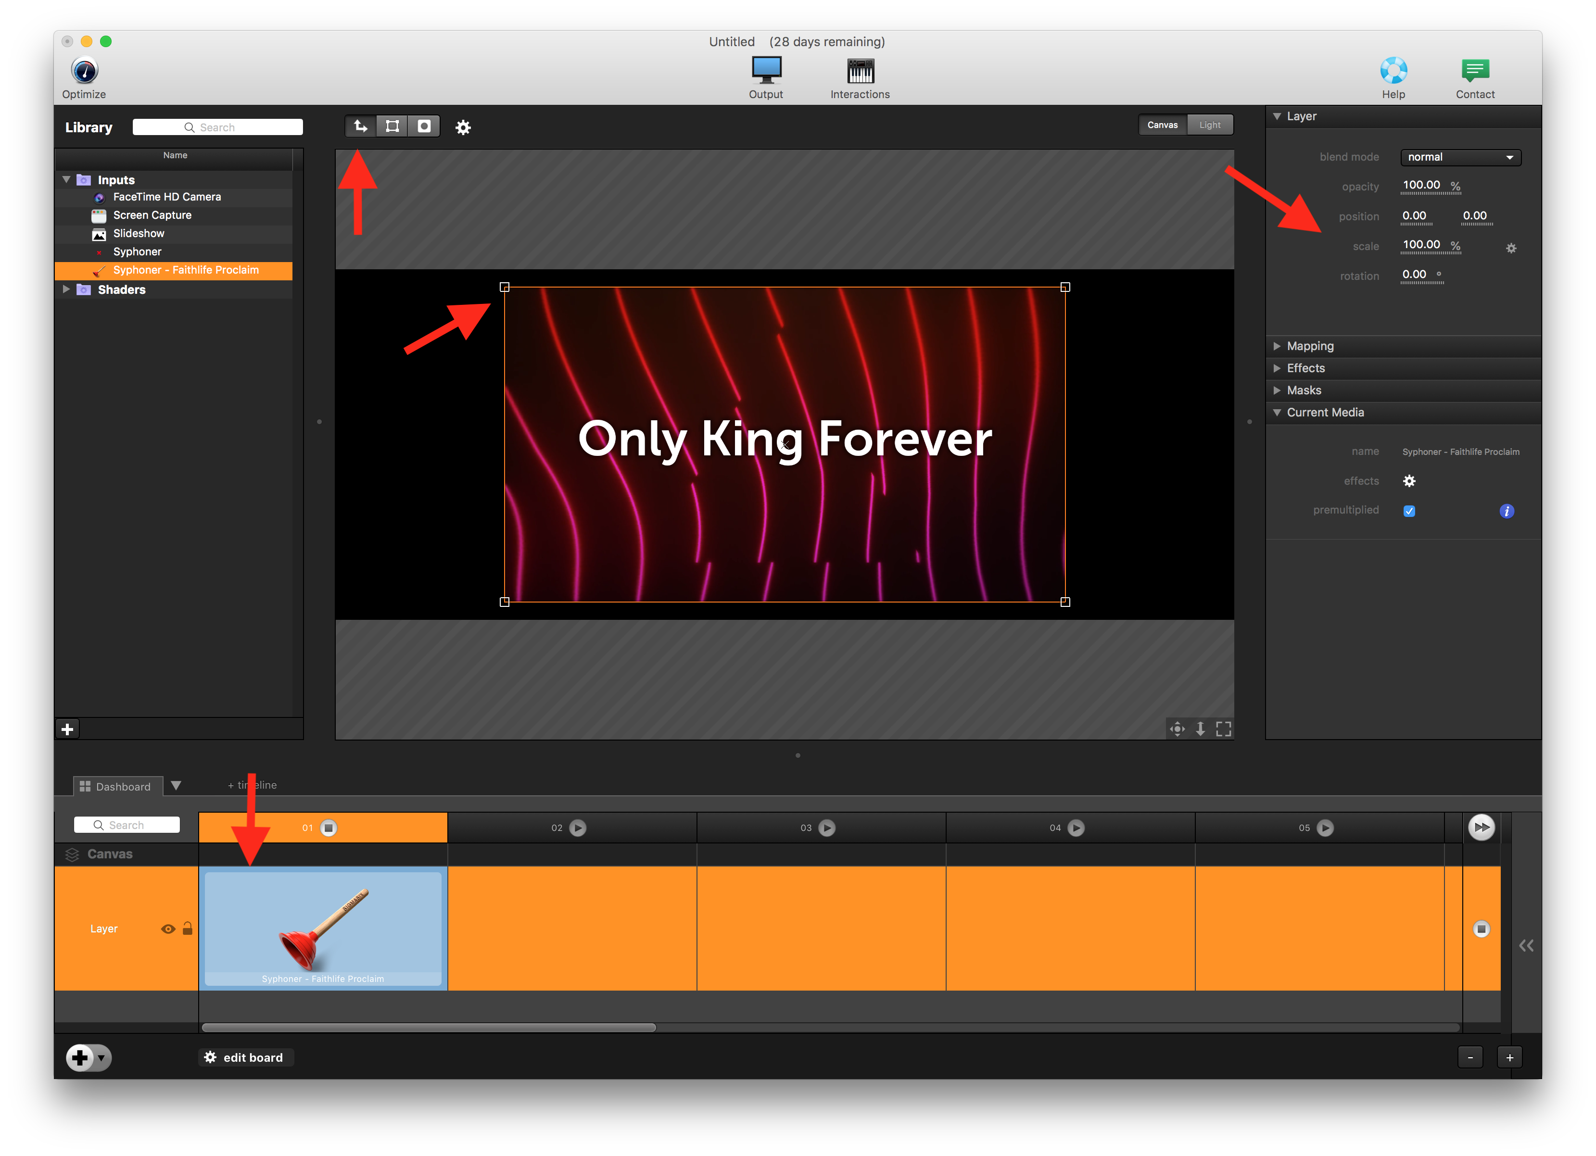Image resolution: width=1596 pixels, height=1156 pixels.
Task: Switch to the Light tab
Action: click(1210, 125)
